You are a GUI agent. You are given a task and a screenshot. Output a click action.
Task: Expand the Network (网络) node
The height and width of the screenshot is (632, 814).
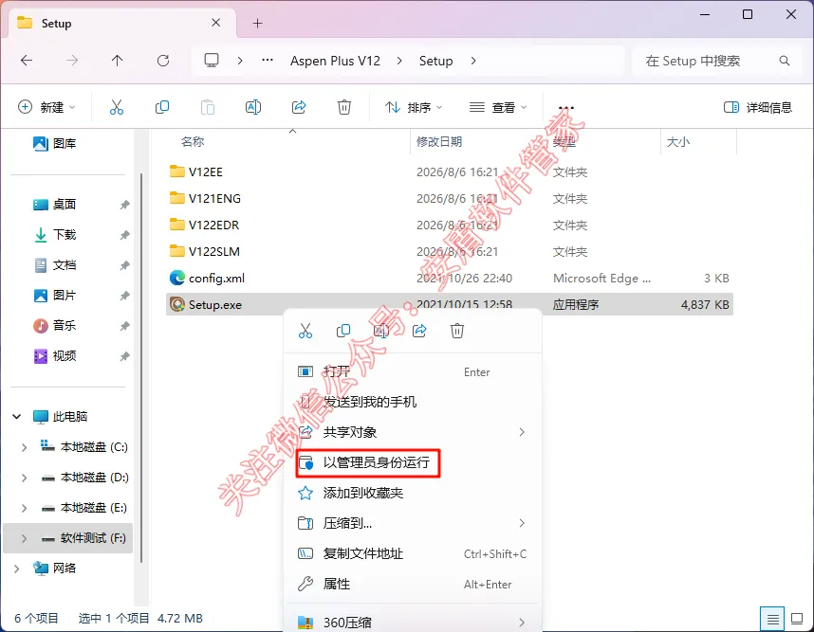[17, 569]
